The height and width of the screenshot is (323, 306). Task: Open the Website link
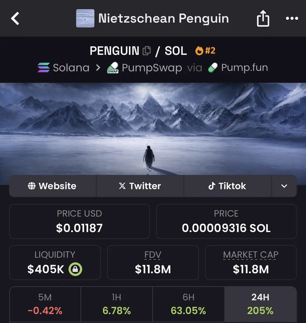coord(52,186)
